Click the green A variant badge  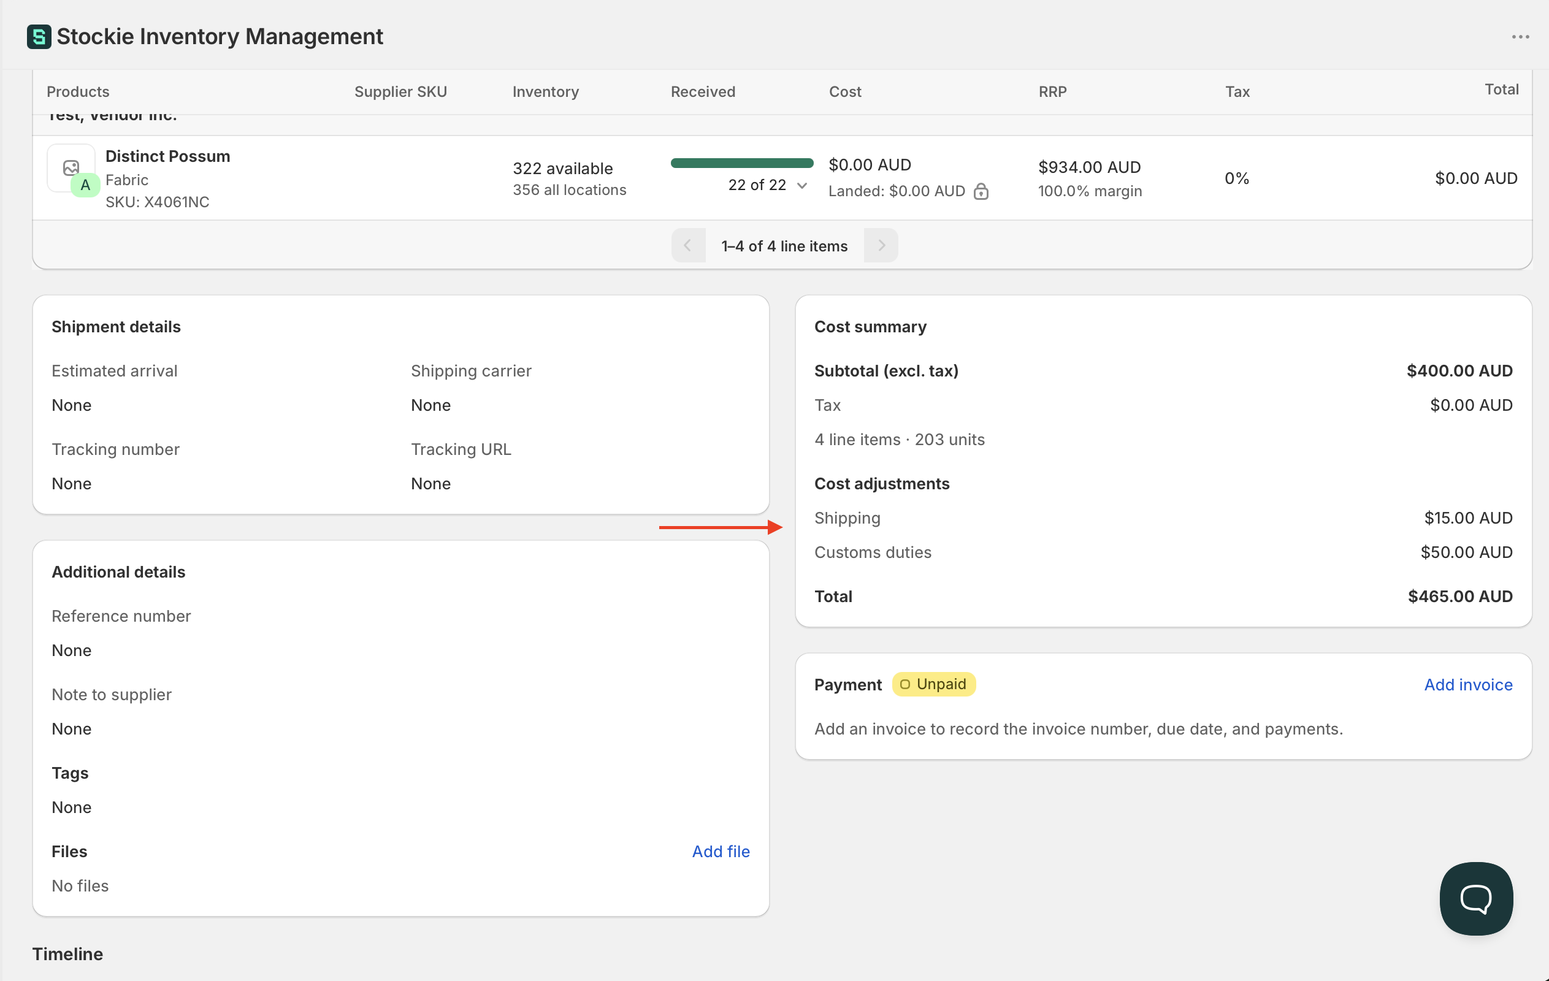pos(85,185)
